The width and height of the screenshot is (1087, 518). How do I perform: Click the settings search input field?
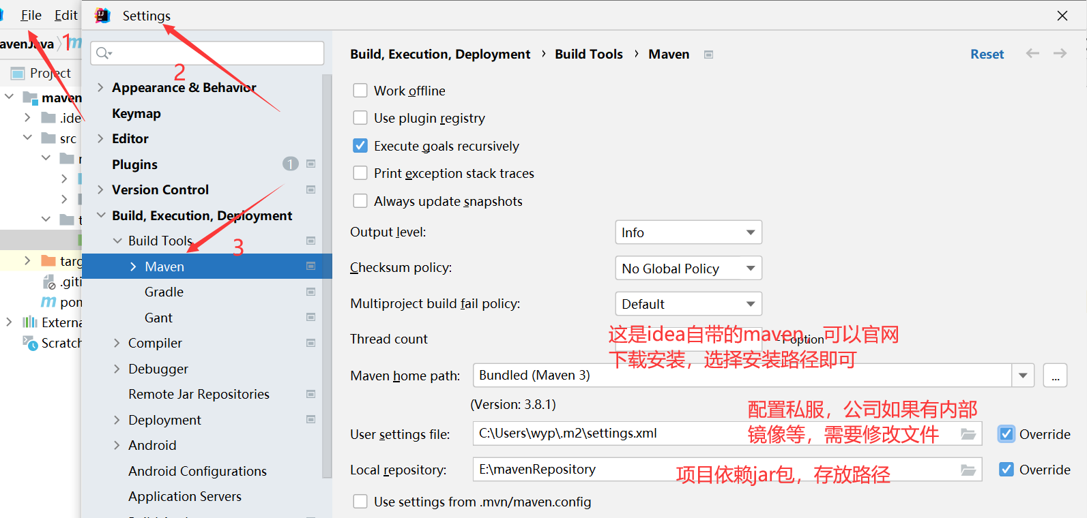[207, 53]
